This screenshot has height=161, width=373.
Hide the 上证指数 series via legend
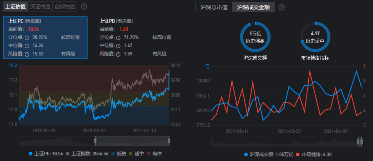90,154
